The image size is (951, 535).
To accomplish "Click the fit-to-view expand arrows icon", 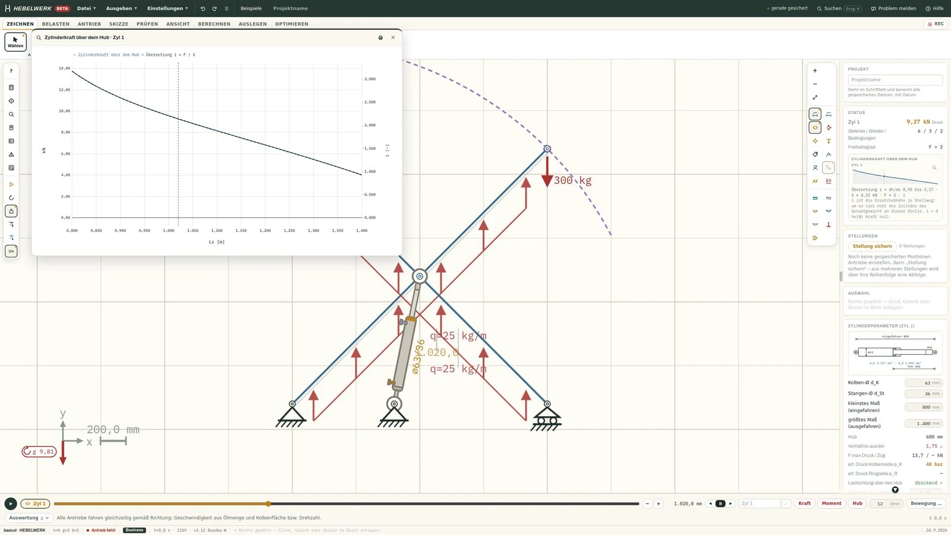I will tap(815, 97).
